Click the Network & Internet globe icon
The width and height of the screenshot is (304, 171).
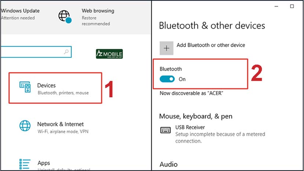click(x=25, y=126)
